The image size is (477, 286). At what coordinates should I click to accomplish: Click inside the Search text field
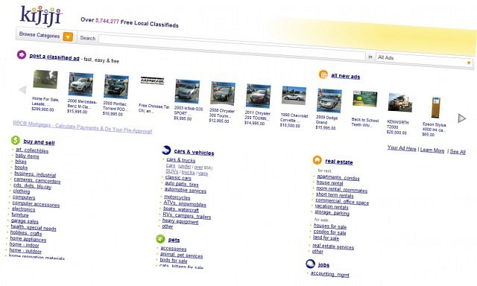pos(232,47)
